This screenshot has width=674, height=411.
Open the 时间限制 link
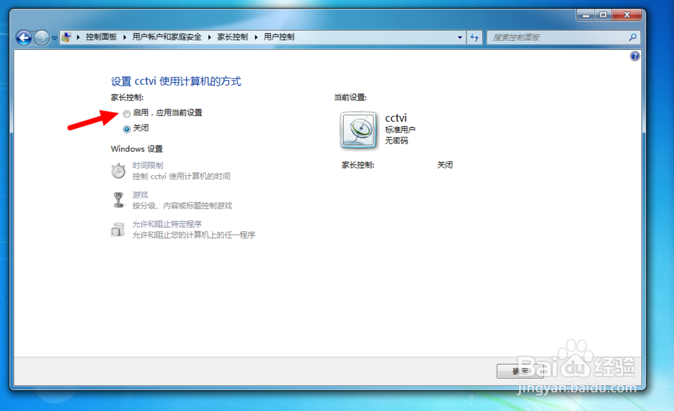148,166
